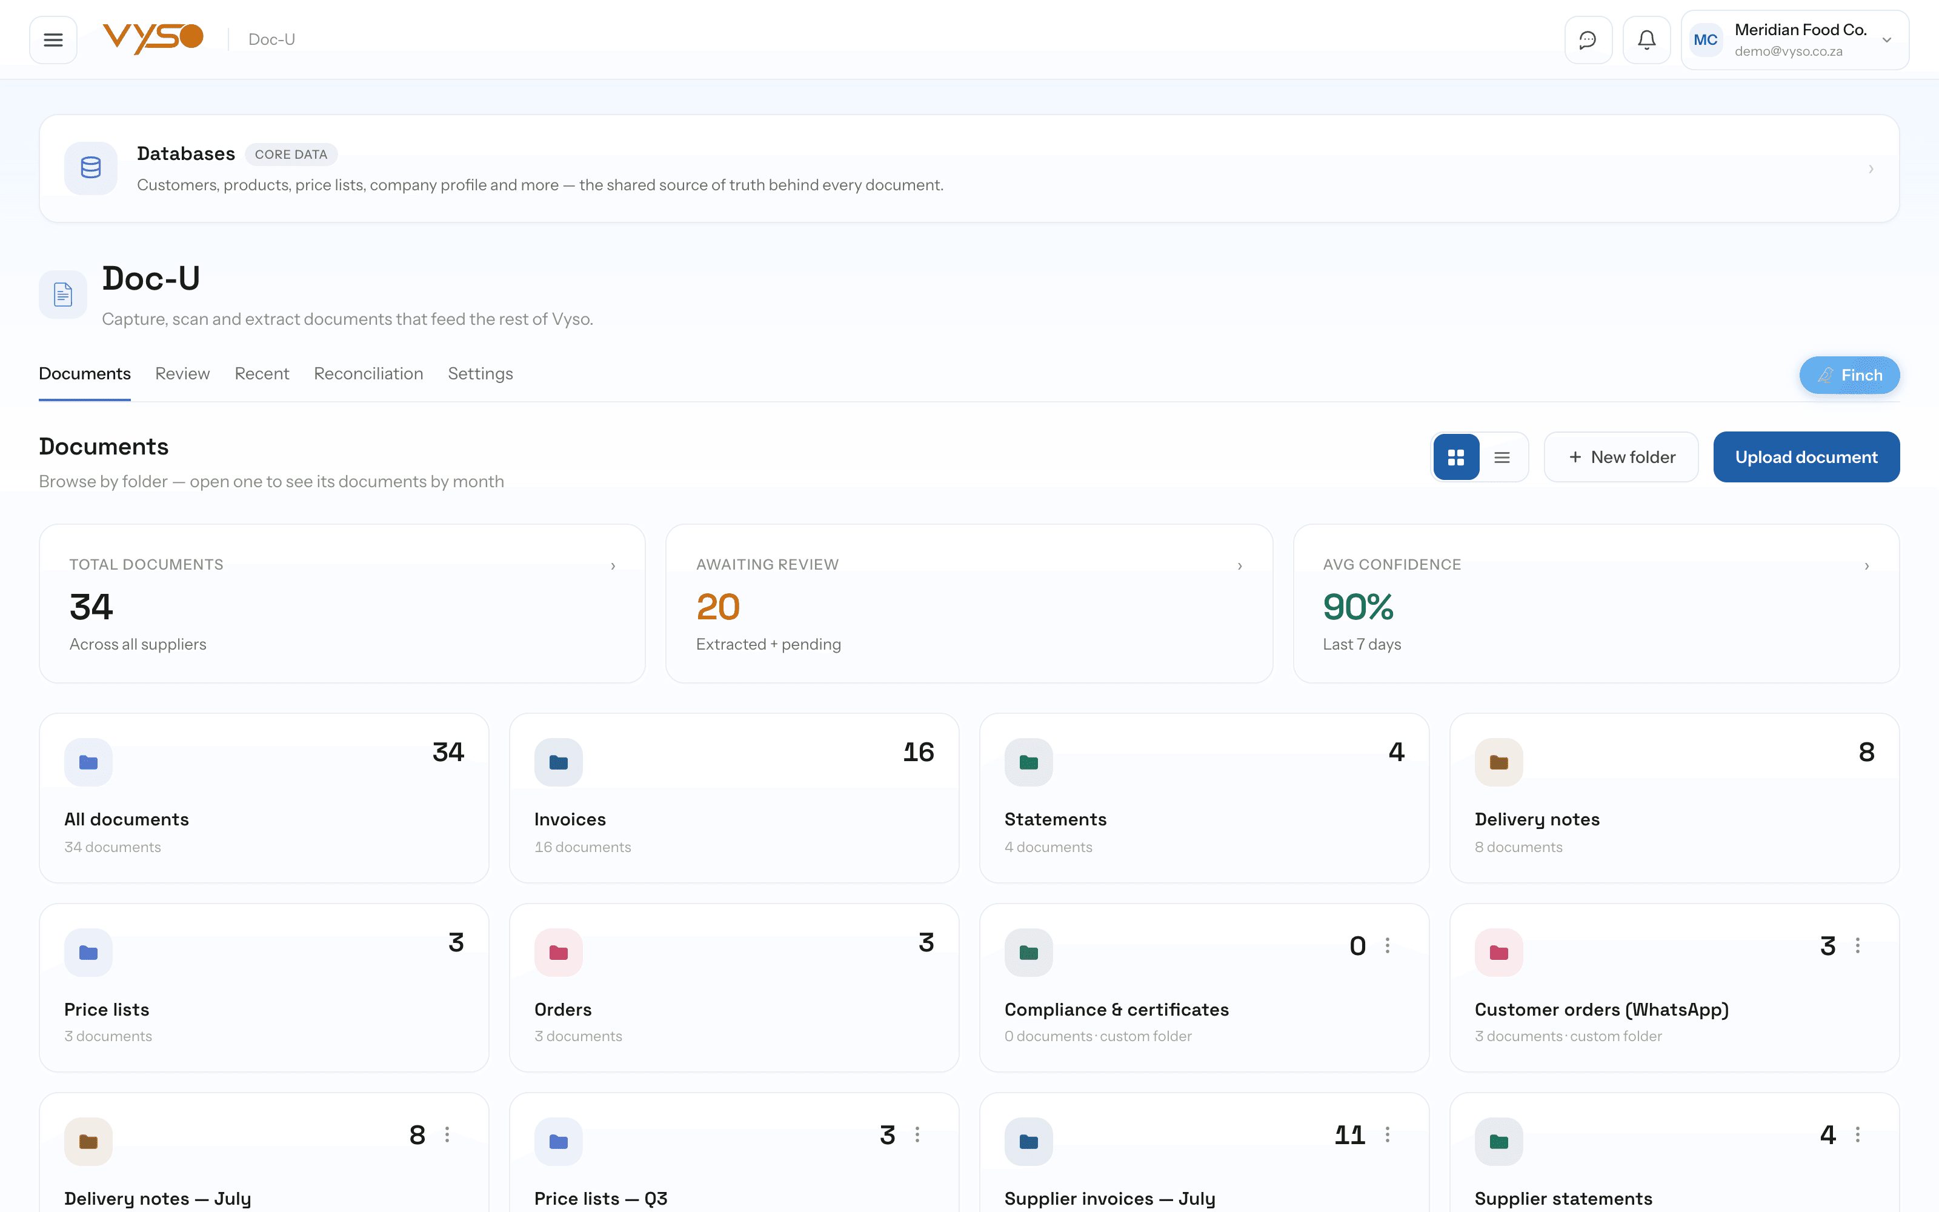Click the "All documents" folder title
The image size is (1939, 1212).
[127, 819]
